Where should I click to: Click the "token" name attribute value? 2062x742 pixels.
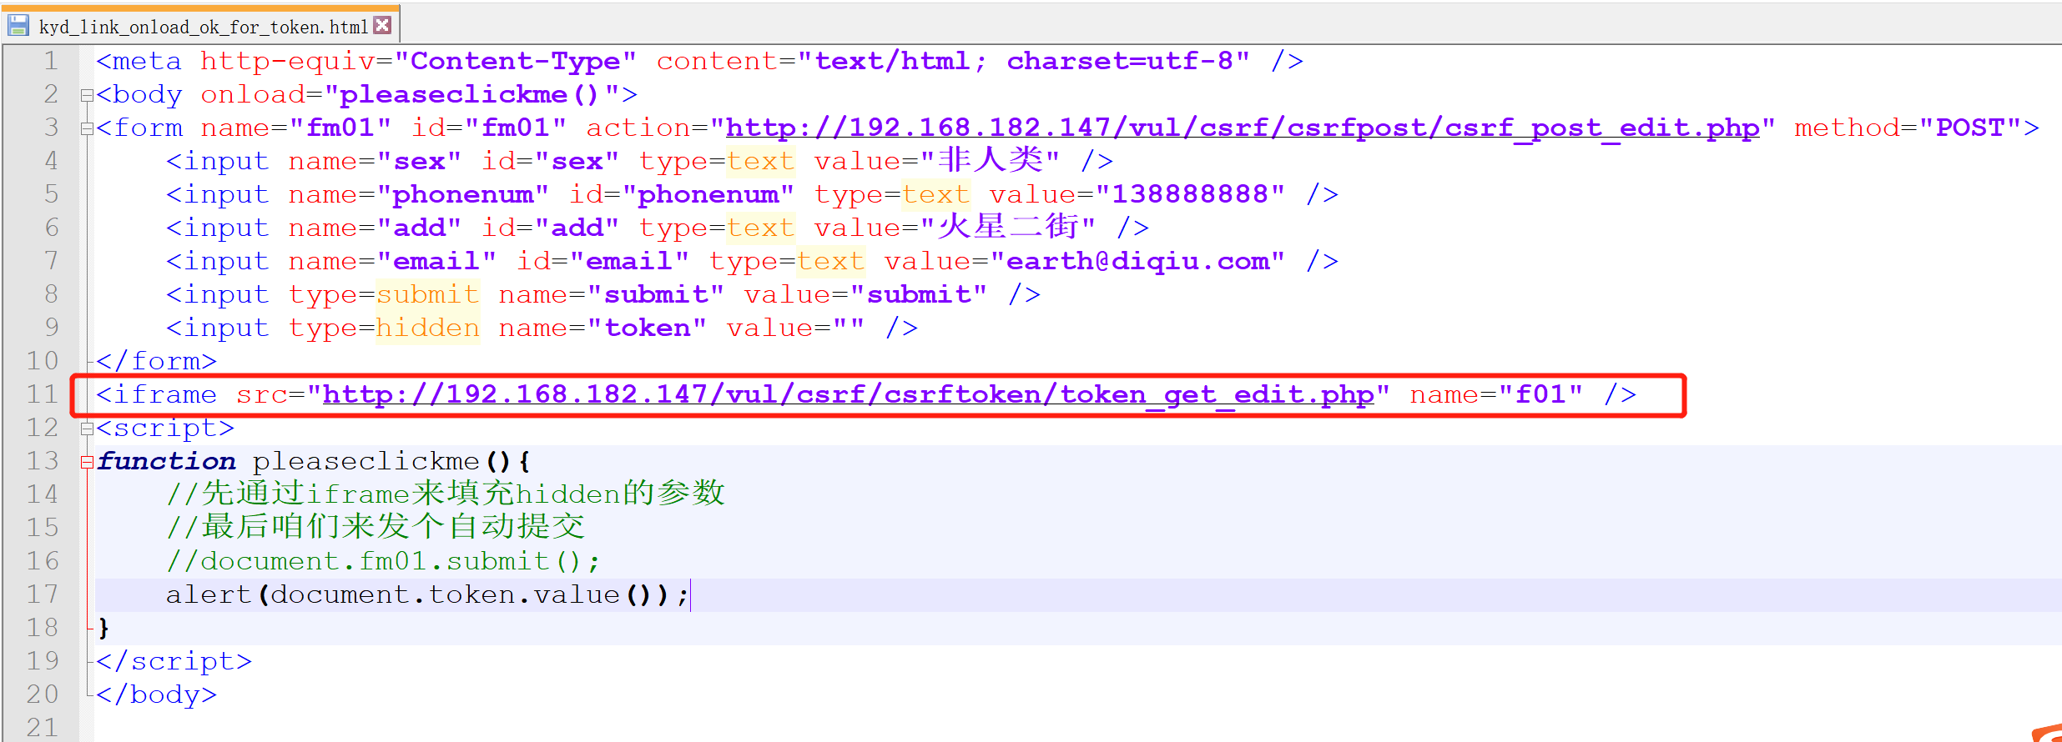coord(648,328)
